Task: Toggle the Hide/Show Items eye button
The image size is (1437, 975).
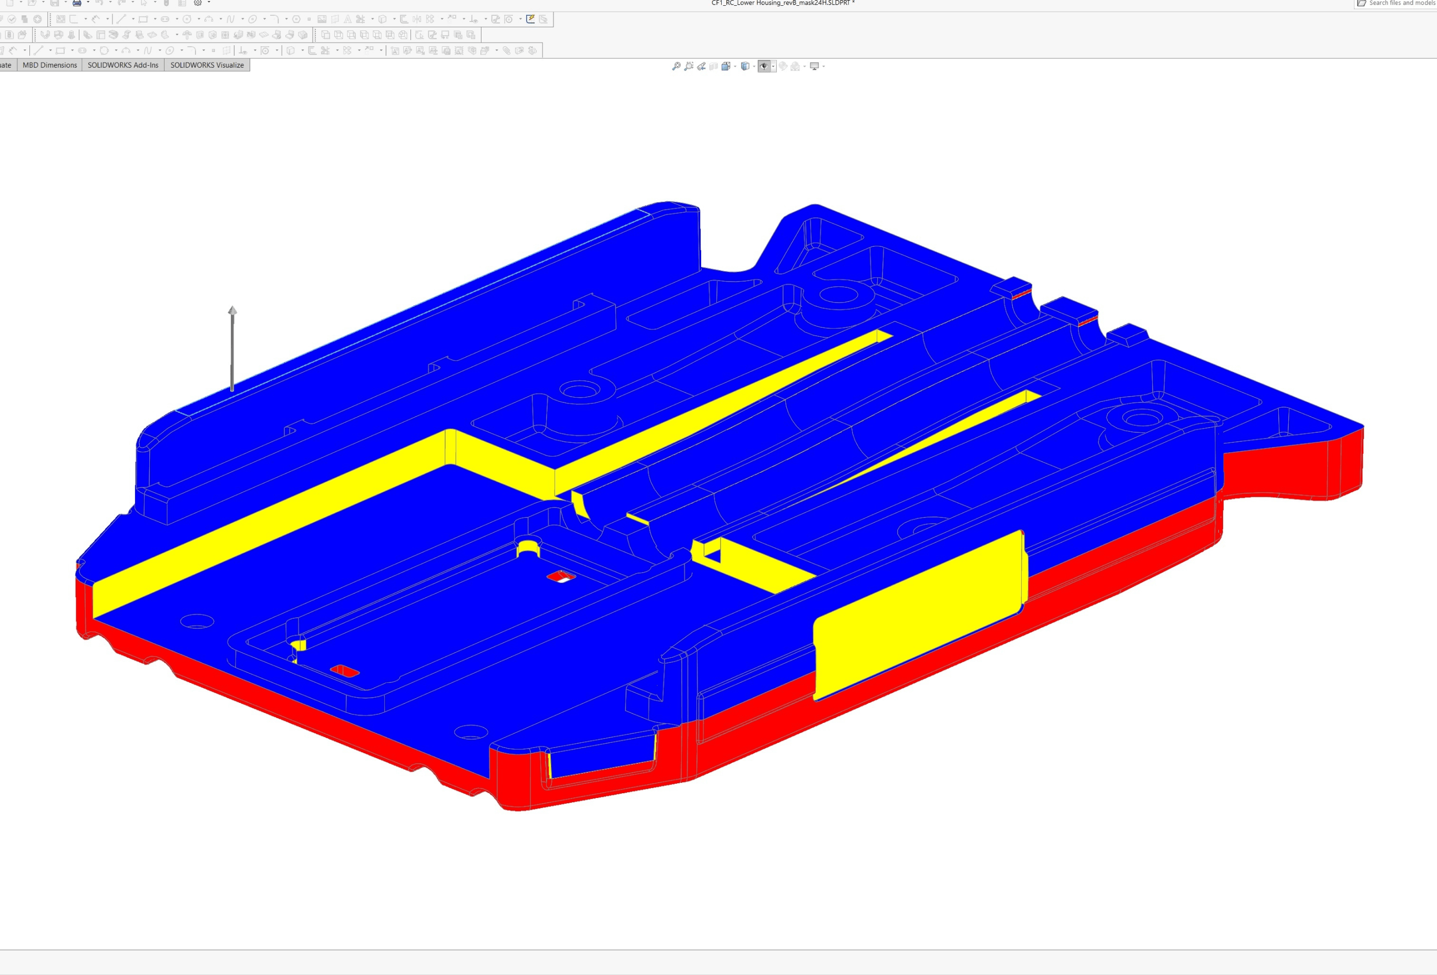Action: click(764, 66)
